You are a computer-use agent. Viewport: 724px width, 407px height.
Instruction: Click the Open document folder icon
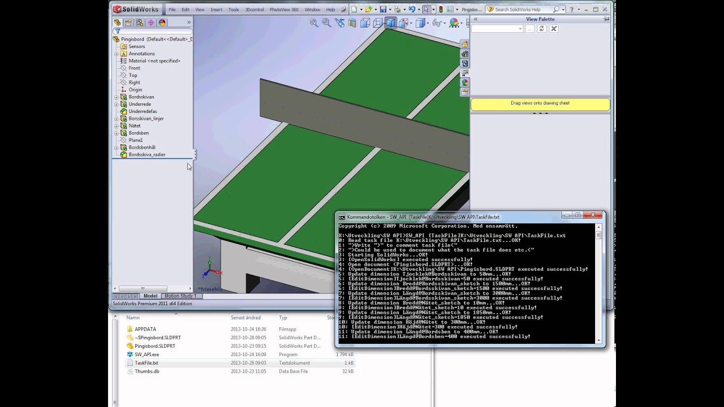pos(369,9)
